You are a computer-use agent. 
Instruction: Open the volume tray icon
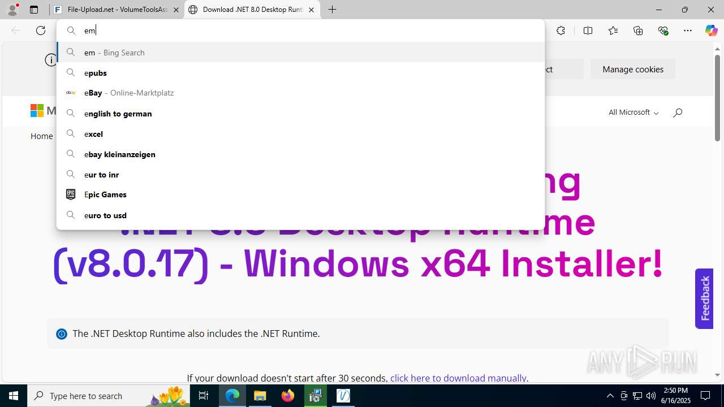coord(651,396)
